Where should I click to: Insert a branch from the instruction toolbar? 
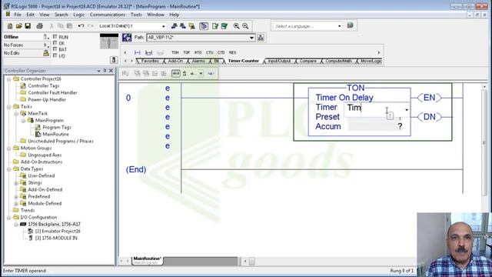pyautogui.click(x=148, y=52)
